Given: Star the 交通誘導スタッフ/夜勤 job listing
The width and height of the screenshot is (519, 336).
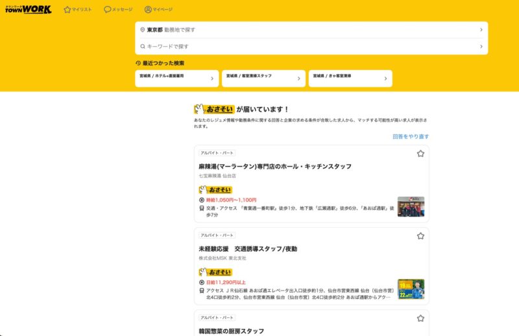Looking at the screenshot, I should (420, 236).
